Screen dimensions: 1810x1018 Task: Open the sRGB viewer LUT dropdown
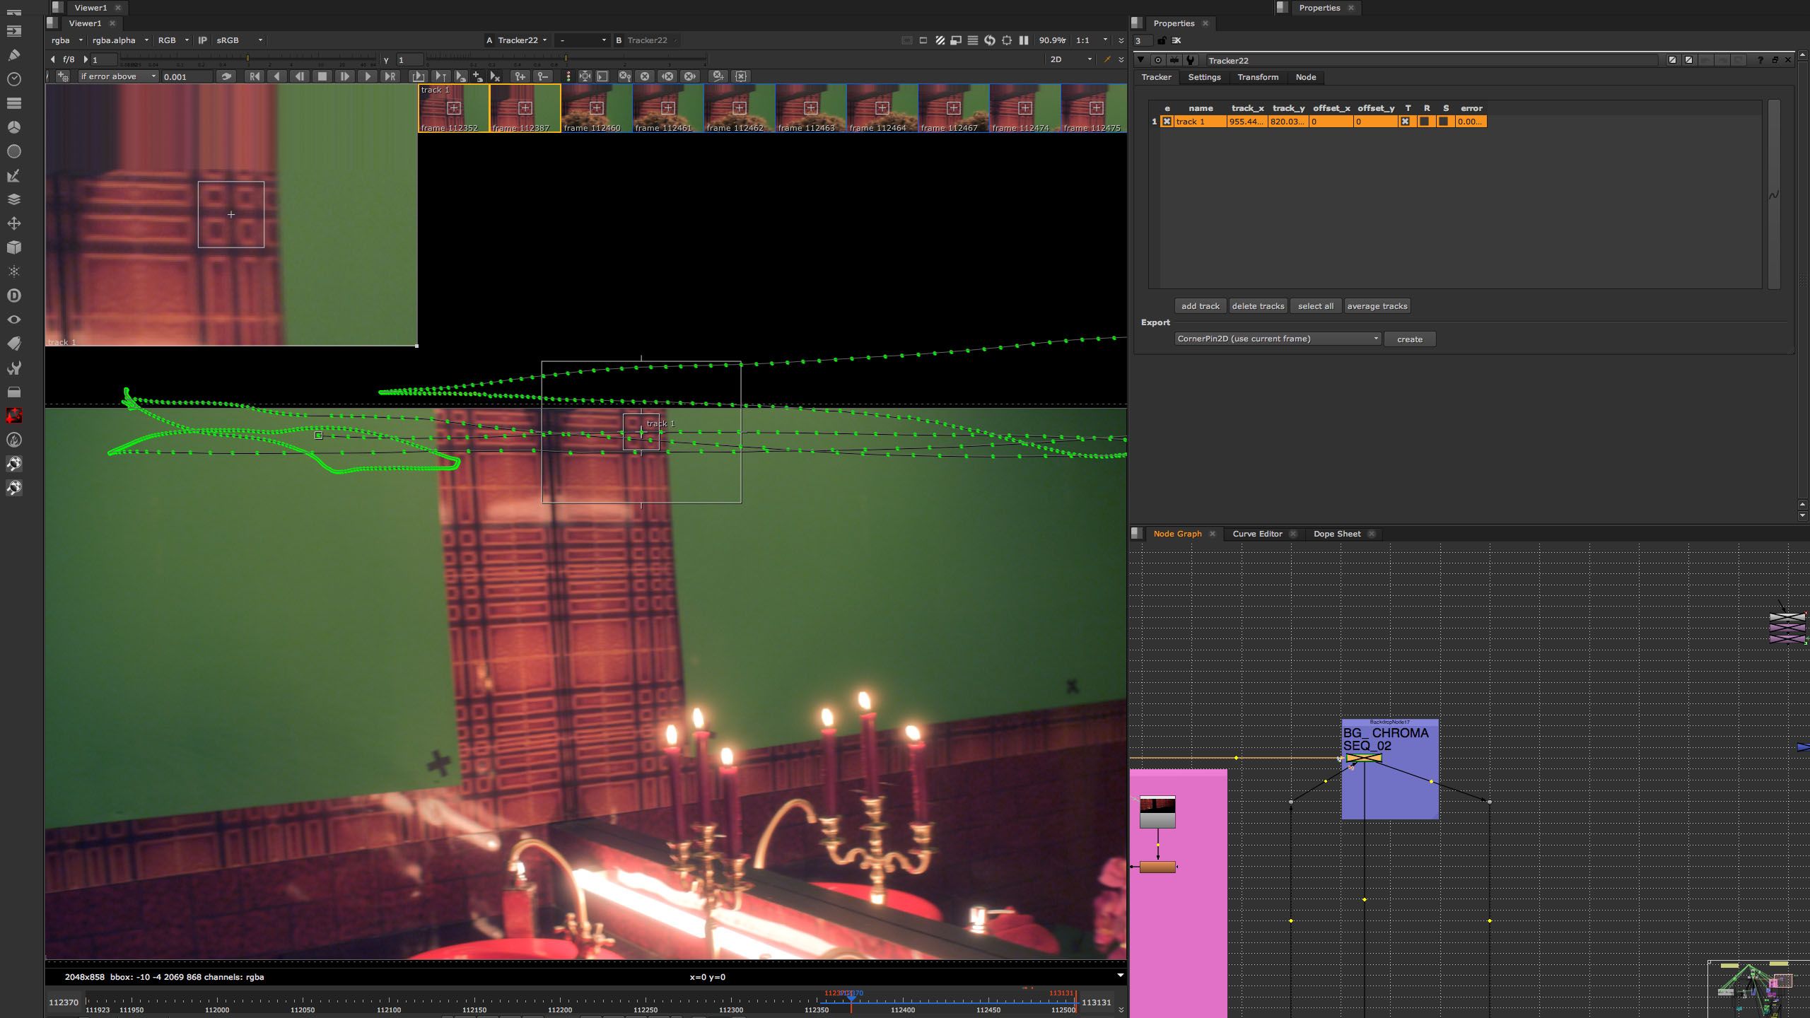point(239,40)
